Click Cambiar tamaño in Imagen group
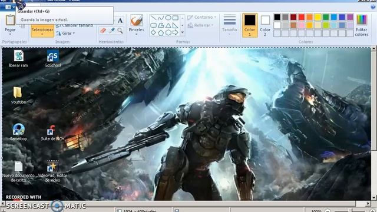The image size is (377, 212). pyautogui.click(x=75, y=25)
